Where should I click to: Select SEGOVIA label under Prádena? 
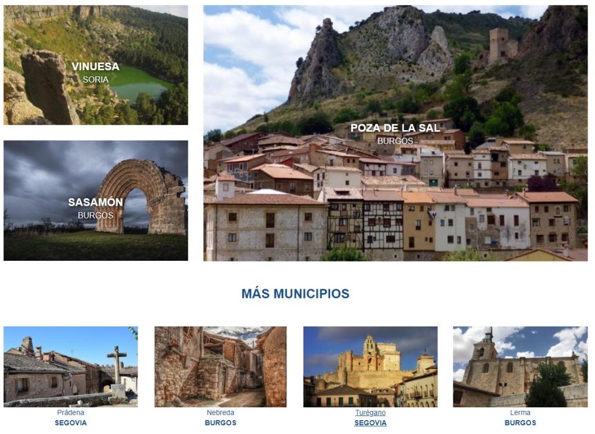tap(70, 423)
